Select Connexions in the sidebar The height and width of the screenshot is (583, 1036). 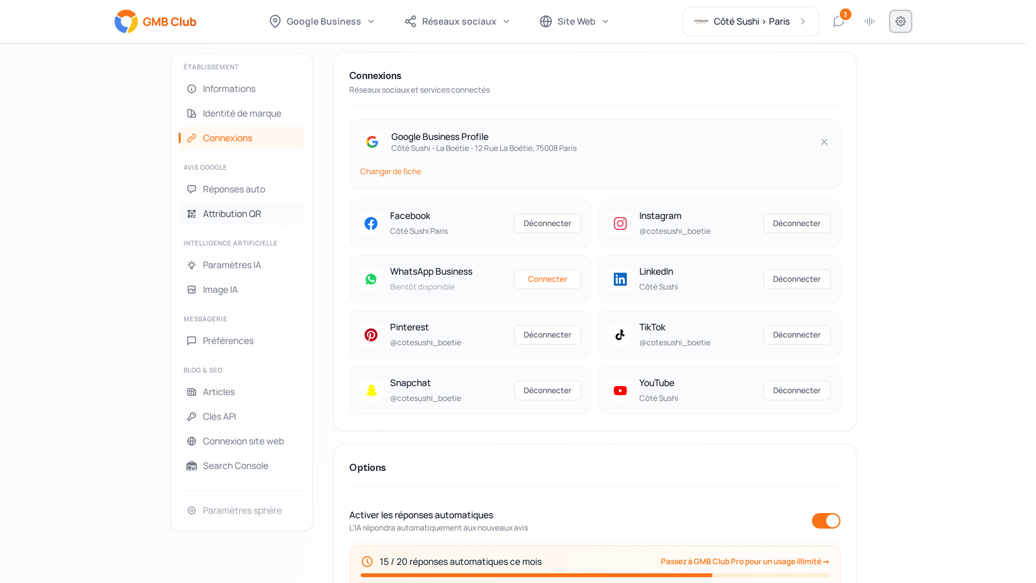coord(241,138)
